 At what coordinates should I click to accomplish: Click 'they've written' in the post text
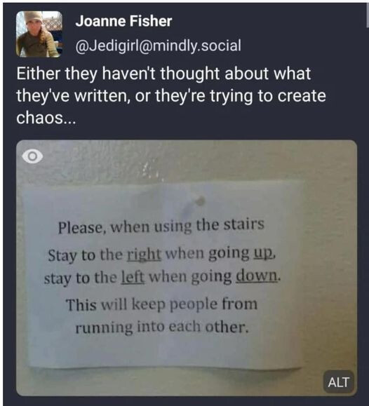(x=73, y=96)
